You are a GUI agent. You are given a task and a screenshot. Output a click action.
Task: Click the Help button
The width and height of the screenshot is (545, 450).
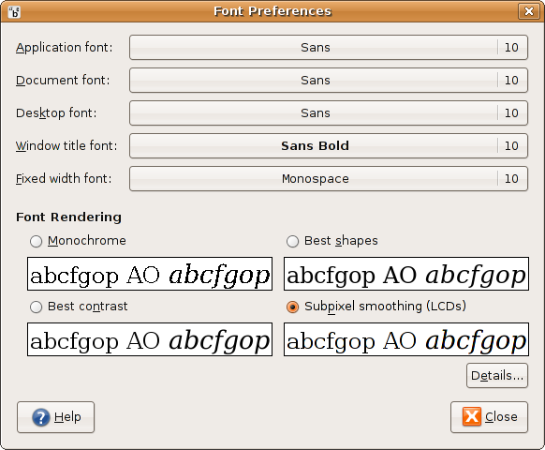pyautogui.click(x=55, y=417)
